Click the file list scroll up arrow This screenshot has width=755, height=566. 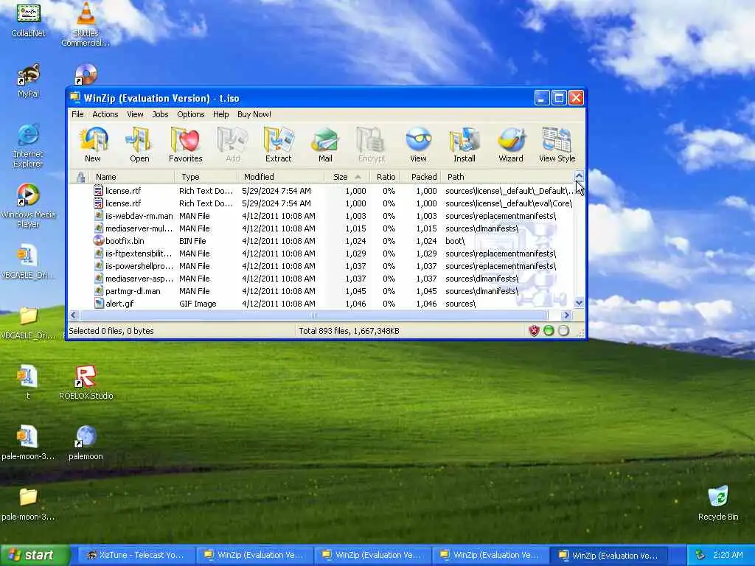pos(580,176)
